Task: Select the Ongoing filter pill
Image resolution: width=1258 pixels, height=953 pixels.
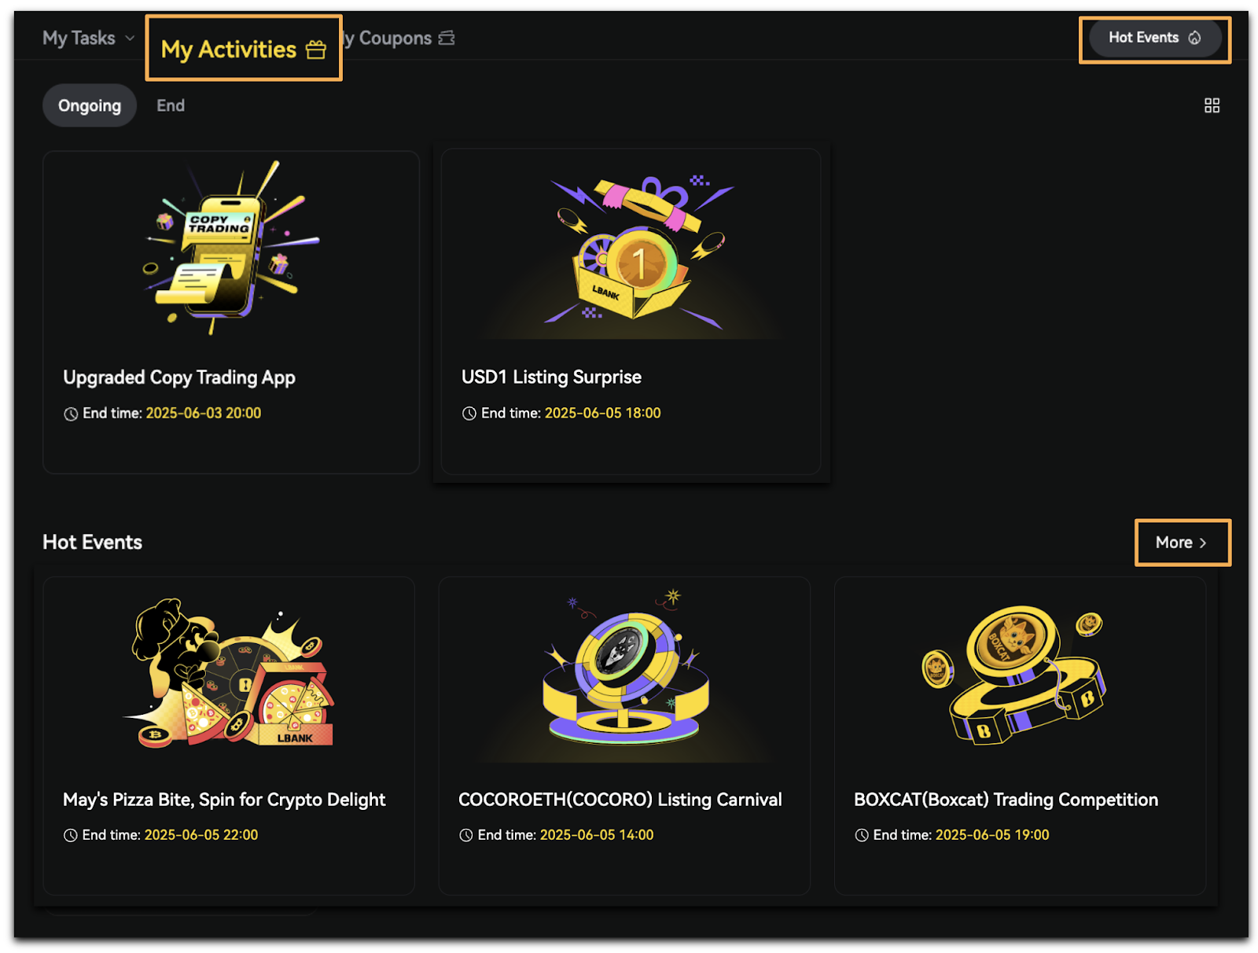Action: click(90, 105)
